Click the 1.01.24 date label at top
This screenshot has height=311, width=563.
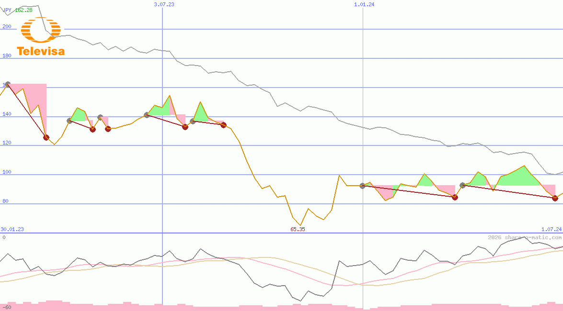click(x=364, y=4)
